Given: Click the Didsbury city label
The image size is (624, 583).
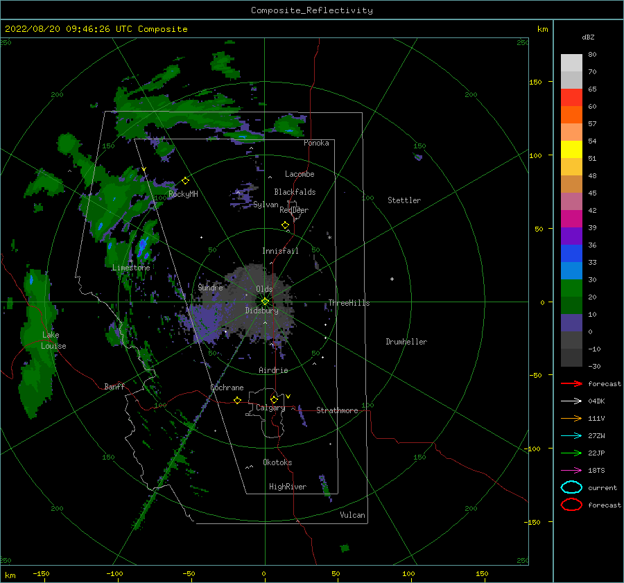Looking at the screenshot, I should [x=262, y=311].
